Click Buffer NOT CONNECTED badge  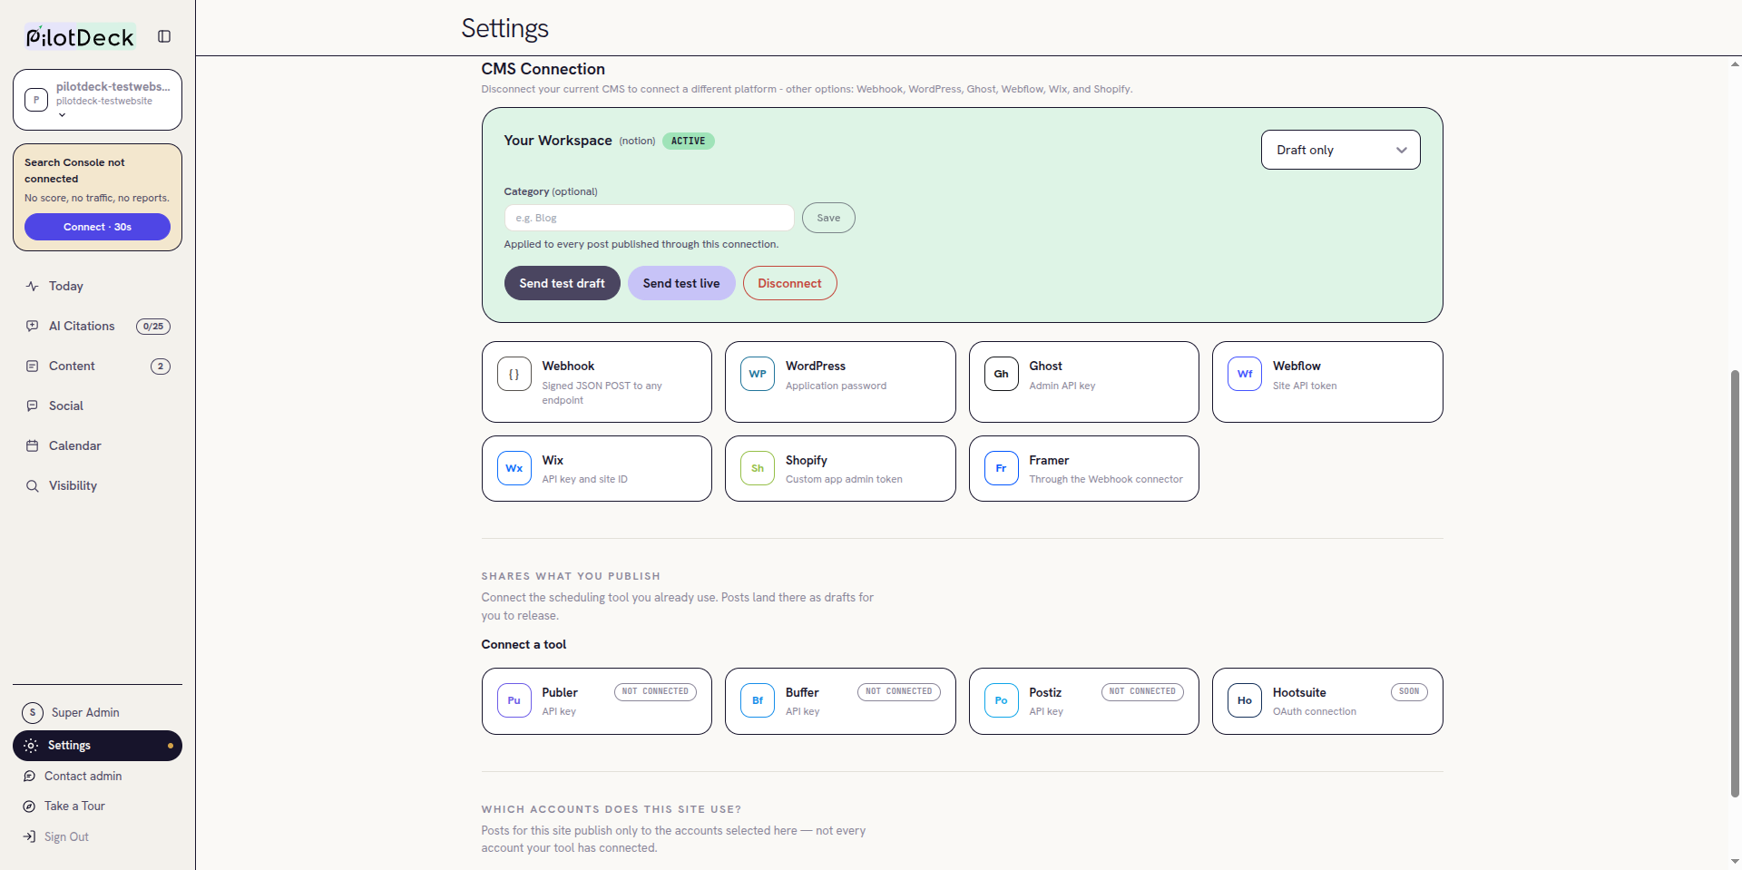pos(899,691)
